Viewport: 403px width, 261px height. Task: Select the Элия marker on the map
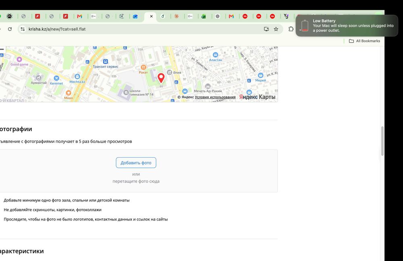pyautogui.click(x=169, y=72)
